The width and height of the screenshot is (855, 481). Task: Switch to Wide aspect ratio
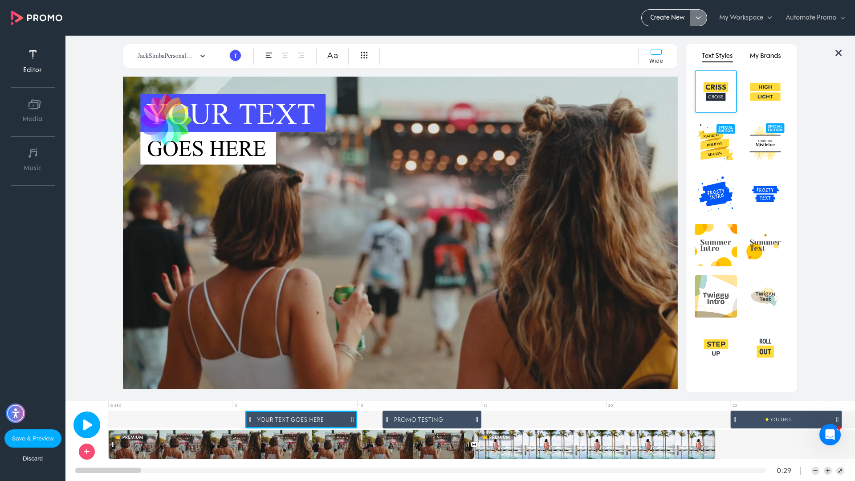(656, 56)
